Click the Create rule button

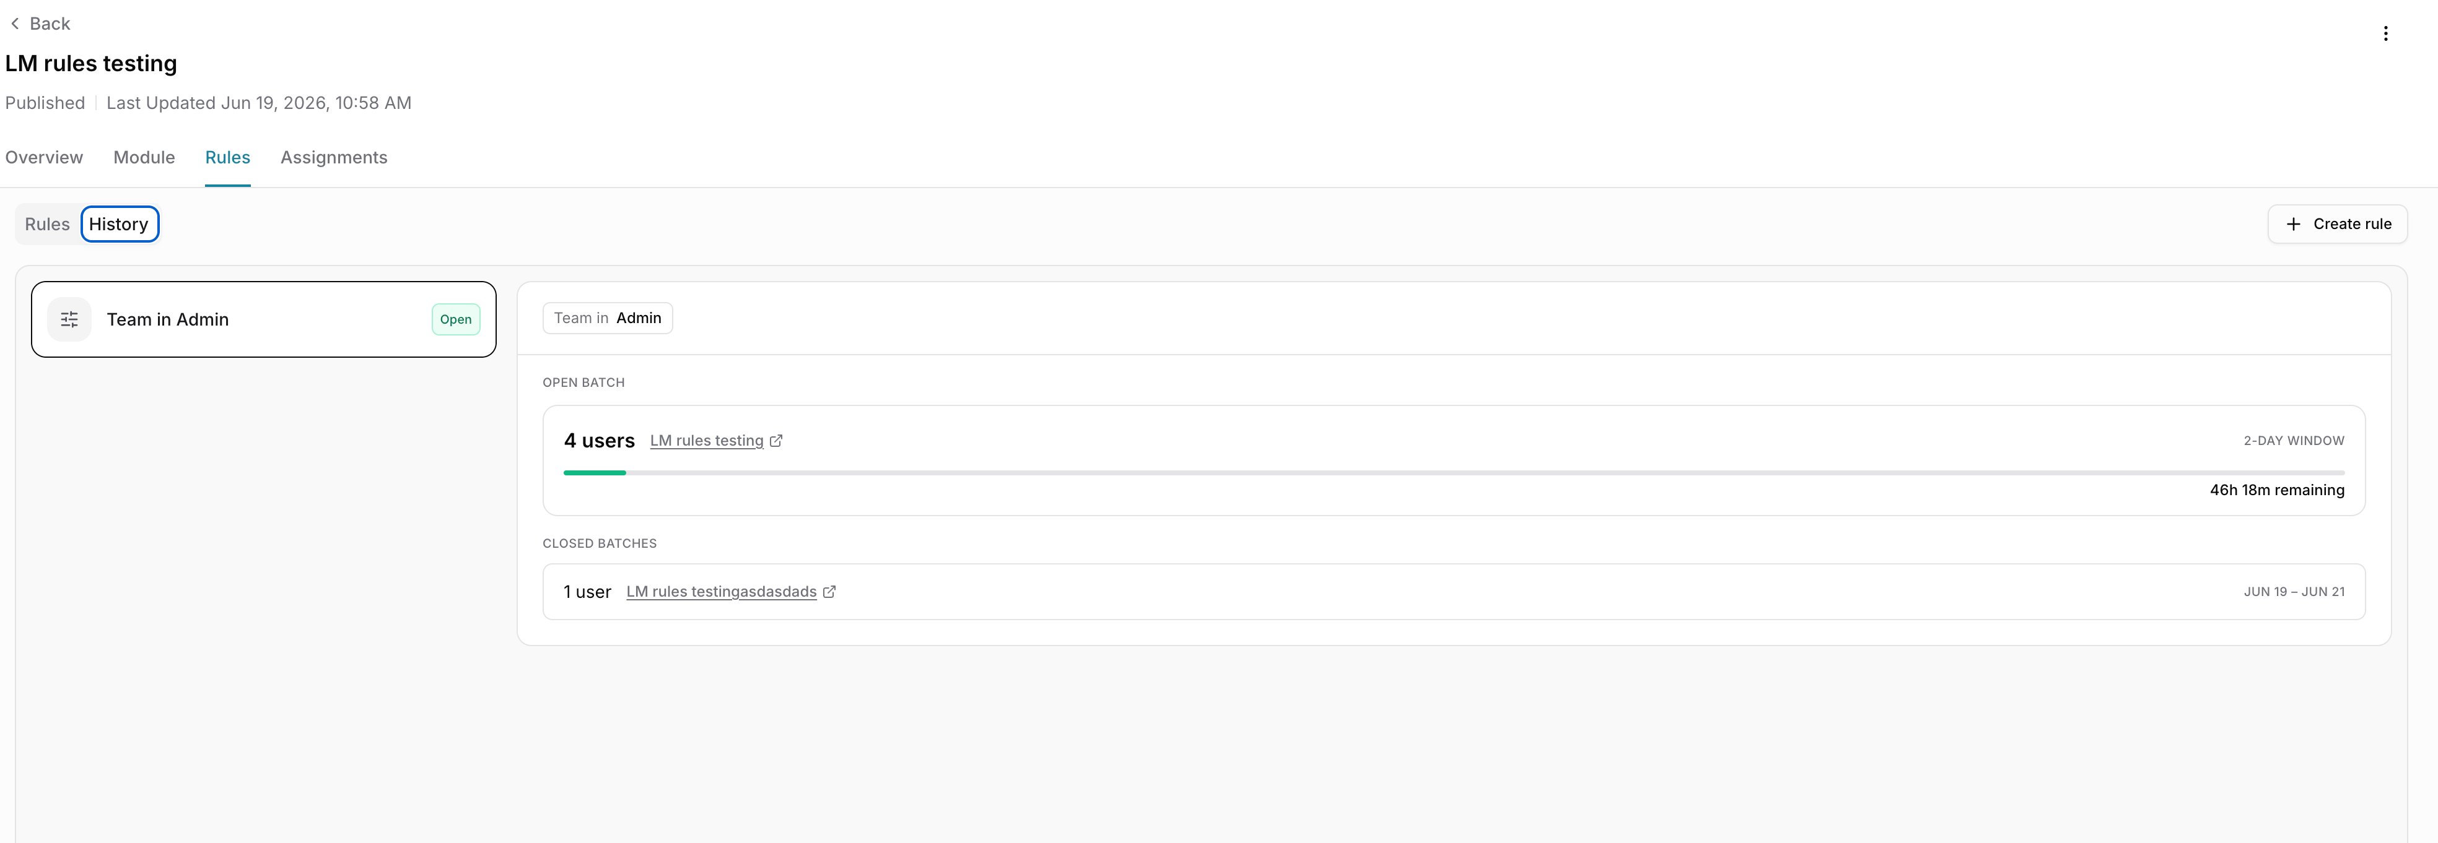tap(2337, 224)
